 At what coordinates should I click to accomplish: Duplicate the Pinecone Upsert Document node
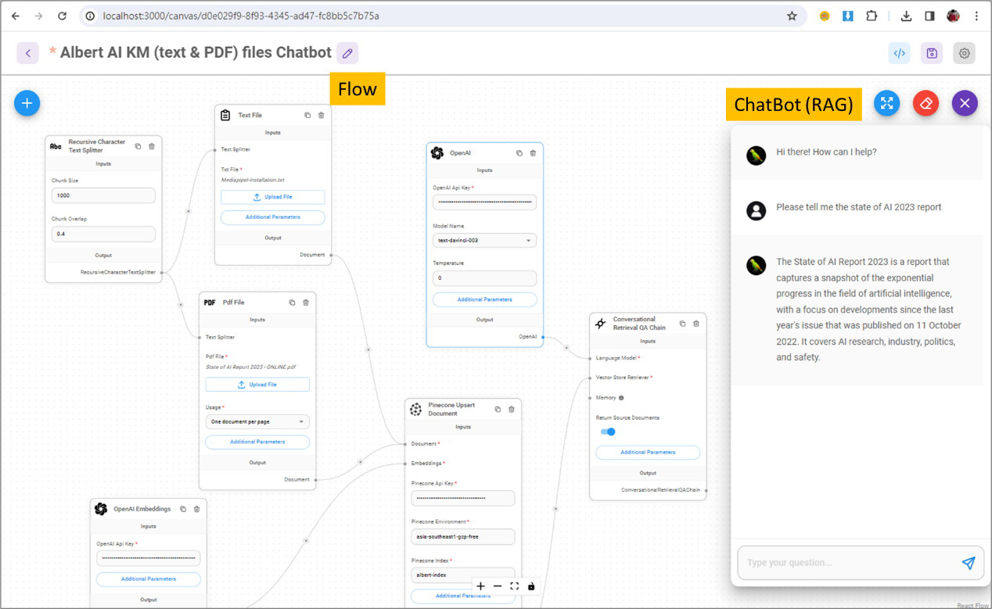498,409
